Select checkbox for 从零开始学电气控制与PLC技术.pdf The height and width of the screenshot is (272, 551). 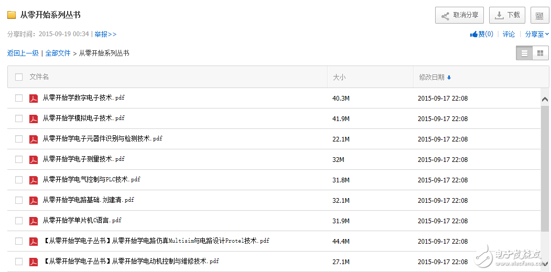point(19,180)
